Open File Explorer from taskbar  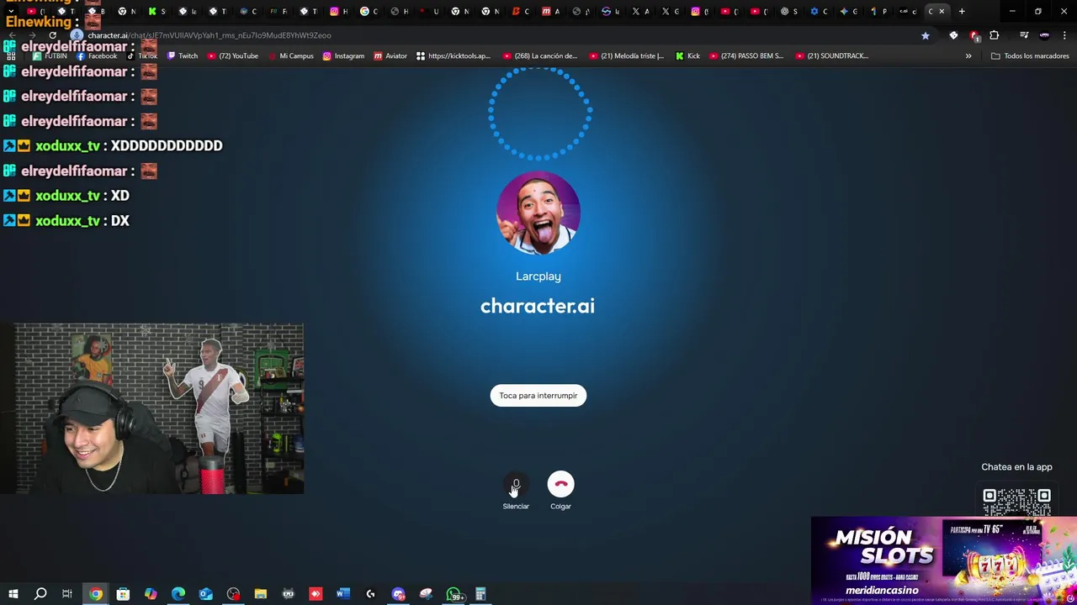tap(261, 594)
